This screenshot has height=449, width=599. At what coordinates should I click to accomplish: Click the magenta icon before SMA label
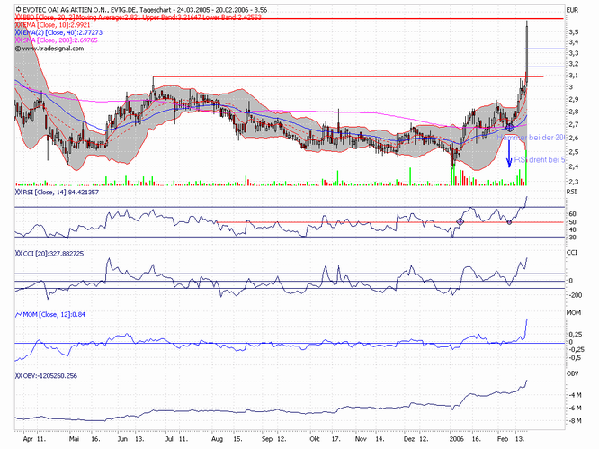[19, 40]
